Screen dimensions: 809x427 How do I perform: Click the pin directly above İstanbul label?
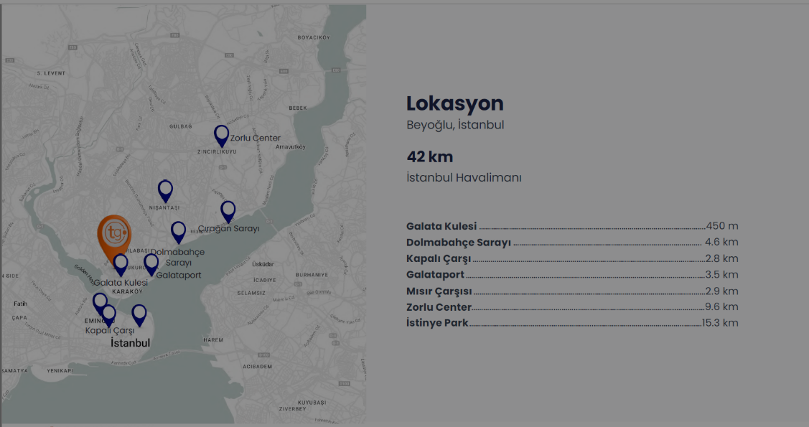tap(139, 314)
